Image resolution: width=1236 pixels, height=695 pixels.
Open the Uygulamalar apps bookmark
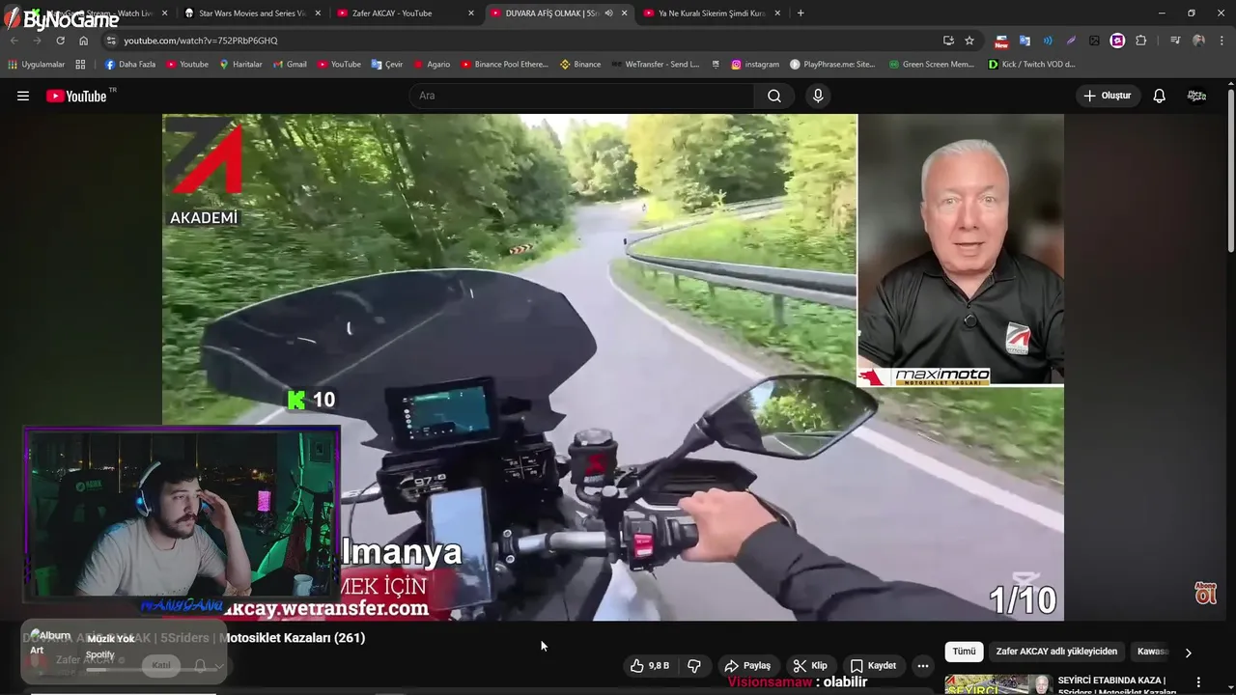tap(36, 65)
